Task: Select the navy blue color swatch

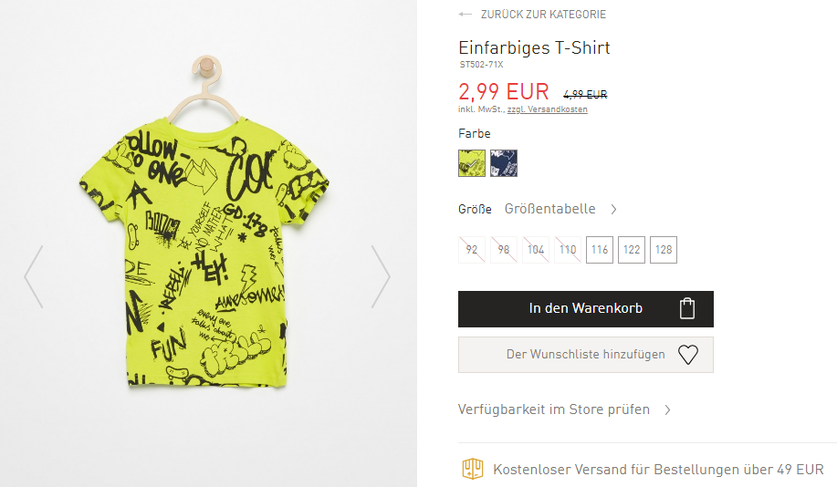Action: pos(504,163)
